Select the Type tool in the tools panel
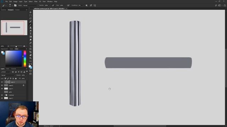The width and height of the screenshot is (227, 127). (31, 34)
